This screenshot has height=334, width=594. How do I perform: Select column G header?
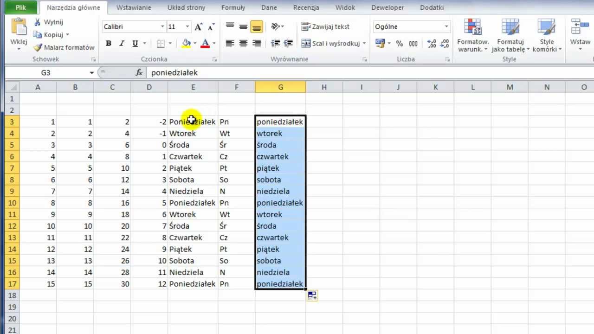pos(280,87)
